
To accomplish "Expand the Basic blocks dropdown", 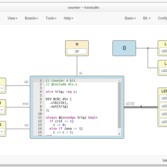I will pos(130,18).
